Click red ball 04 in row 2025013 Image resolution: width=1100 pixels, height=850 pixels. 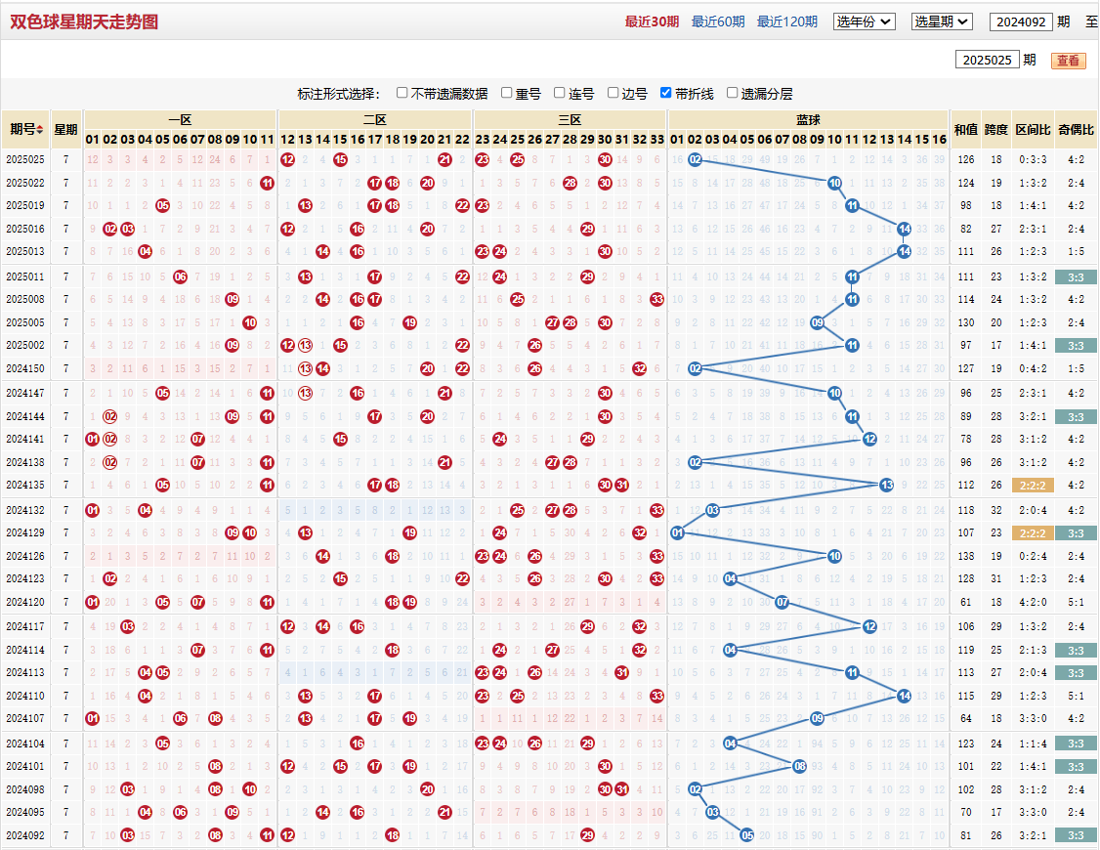[x=146, y=252]
